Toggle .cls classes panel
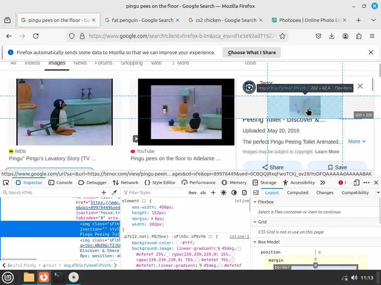Viewport: 381px width, 285px height. pyautogui.click(x=203, y=193)
